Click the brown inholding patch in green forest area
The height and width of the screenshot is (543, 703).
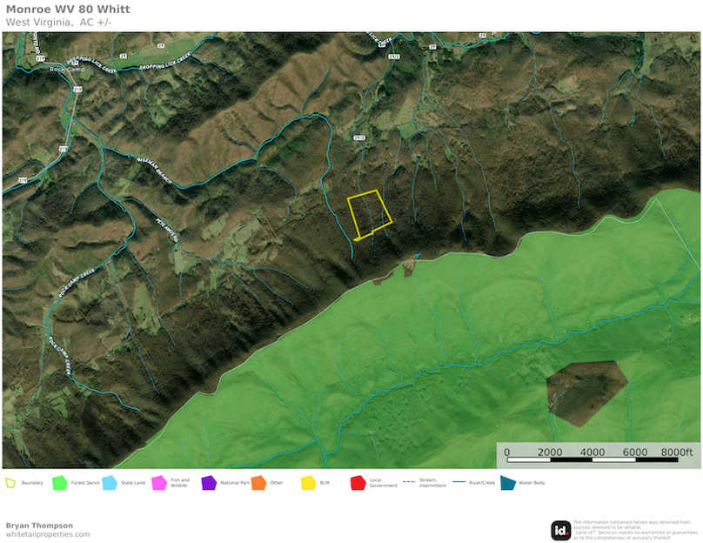586,392
